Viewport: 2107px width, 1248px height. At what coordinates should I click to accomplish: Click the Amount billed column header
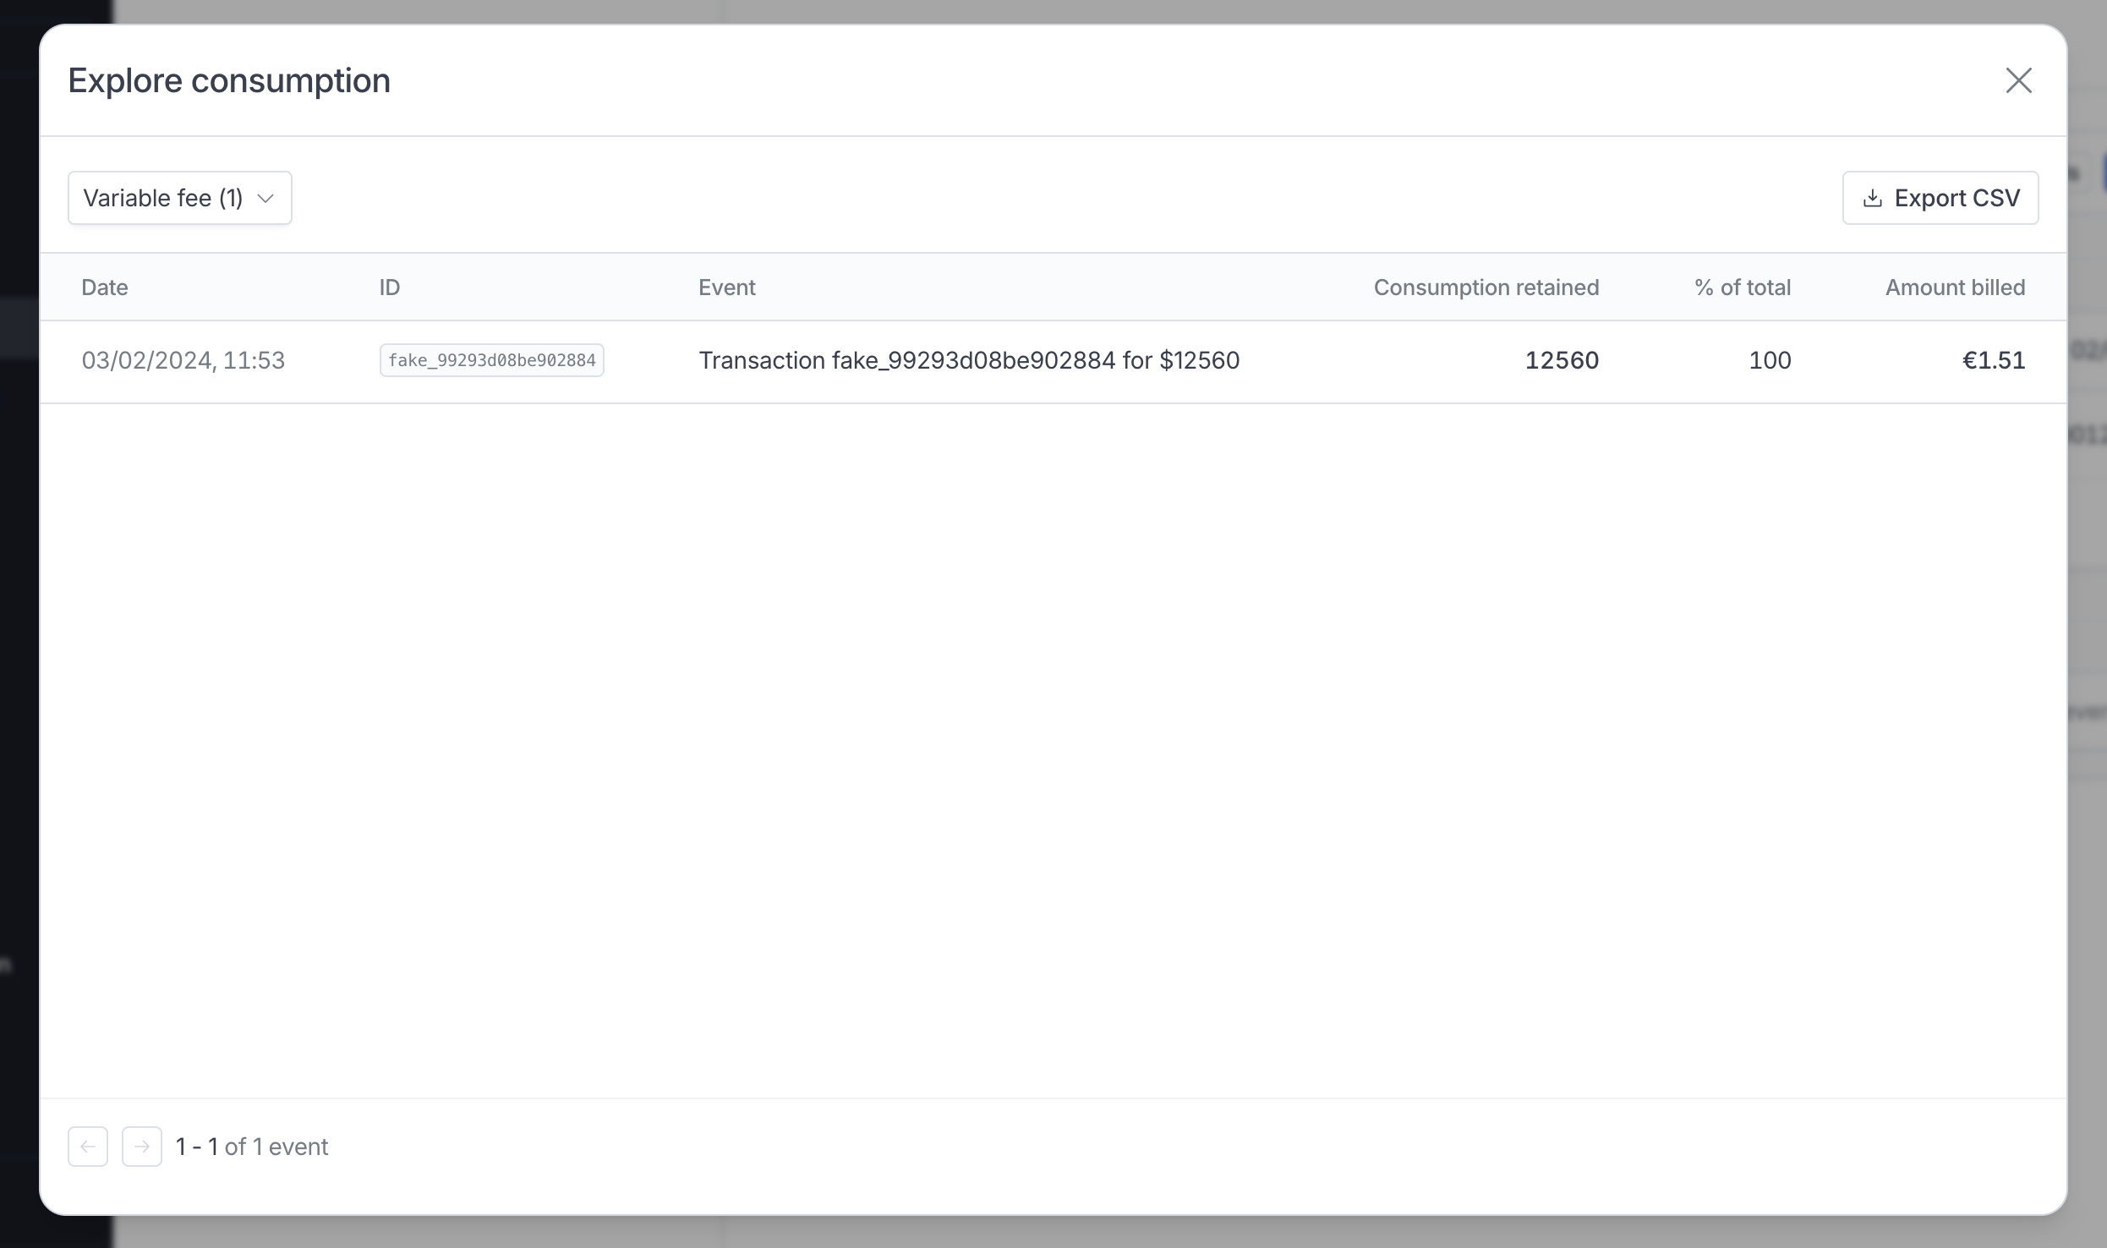pyautogui.click(x=1955, y=287)
